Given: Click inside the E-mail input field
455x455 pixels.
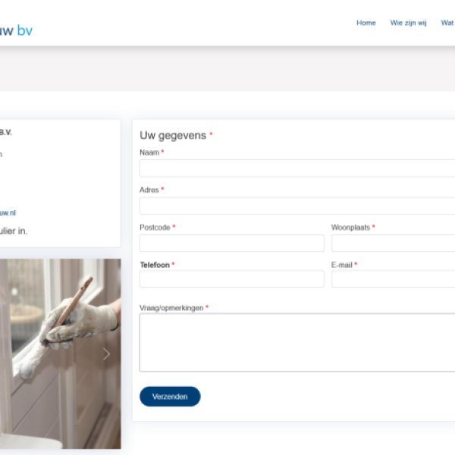Looking at the screenshot, I should pyautogui.click(x=393, y=279).
